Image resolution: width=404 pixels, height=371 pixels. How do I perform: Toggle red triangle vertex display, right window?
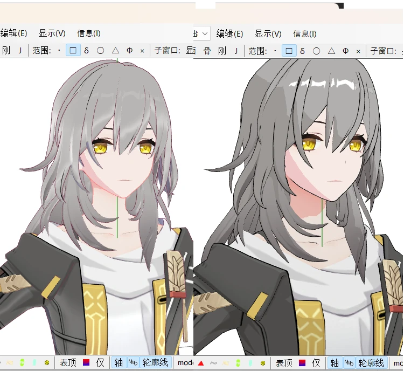201,363
